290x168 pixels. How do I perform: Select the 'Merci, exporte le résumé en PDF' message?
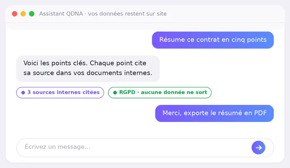point(215,113)
